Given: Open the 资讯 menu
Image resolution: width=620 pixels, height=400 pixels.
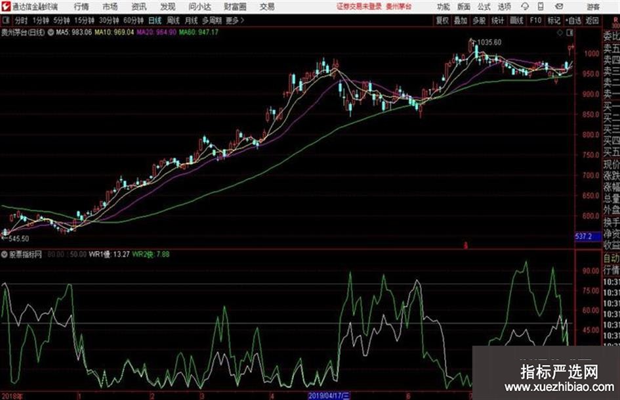Looking at the screenshot, I should tap(139, 7).
